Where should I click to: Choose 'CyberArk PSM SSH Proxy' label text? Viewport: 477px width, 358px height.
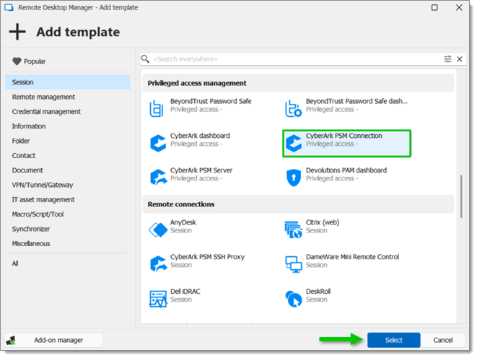tap(207, 257)
